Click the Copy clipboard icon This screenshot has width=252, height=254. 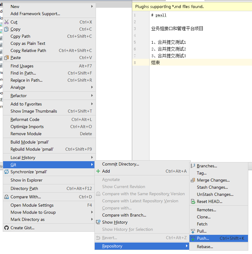pyautogui.click(x=7, y=29)
